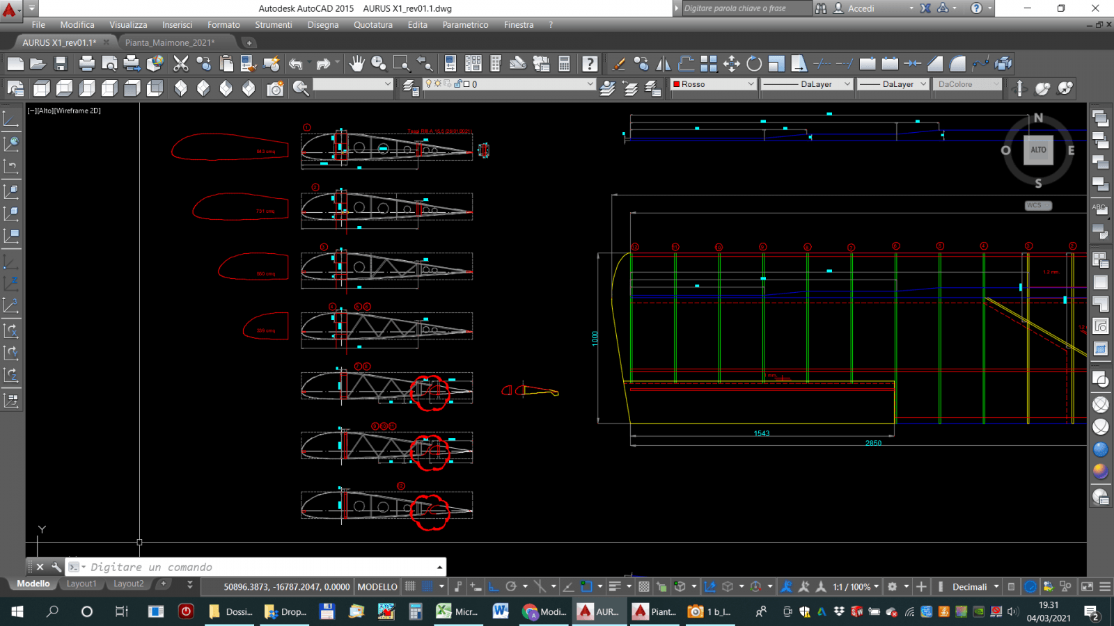Select the Pan hand tool
This screenshot has height=626, width=1114.
[x=356, y=64]
